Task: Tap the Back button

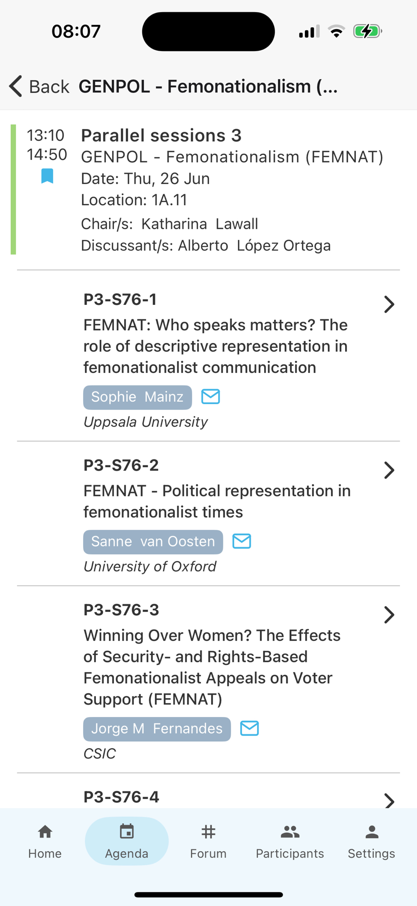Action: (x=39, y=86)
